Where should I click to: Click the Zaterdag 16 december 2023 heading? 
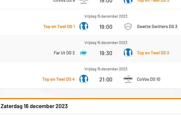coord(34,106)
